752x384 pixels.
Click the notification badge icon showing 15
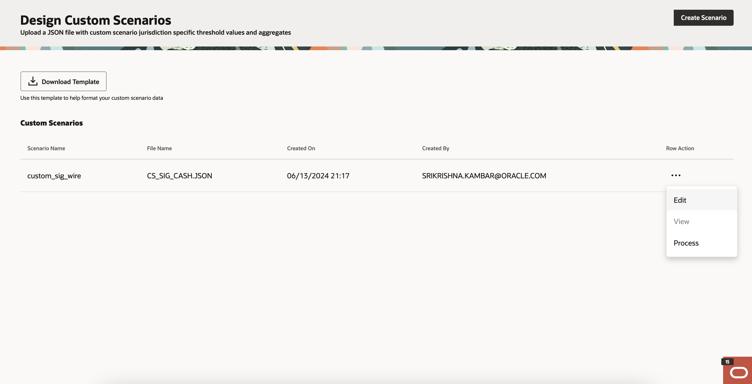[x=727, y=361]
